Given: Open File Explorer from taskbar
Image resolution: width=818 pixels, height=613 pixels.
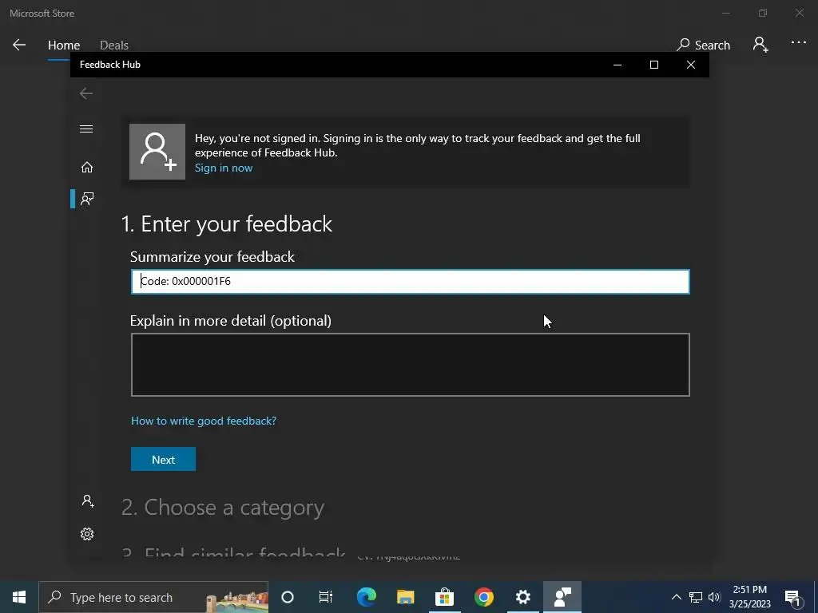Looking at the screenshot, I should 405,597.
